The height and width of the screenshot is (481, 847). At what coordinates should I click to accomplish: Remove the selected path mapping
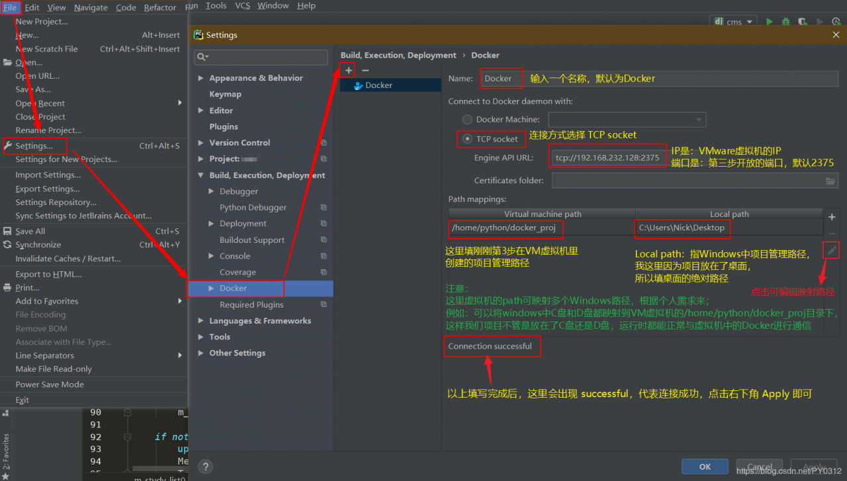click(x=832, y=234)
